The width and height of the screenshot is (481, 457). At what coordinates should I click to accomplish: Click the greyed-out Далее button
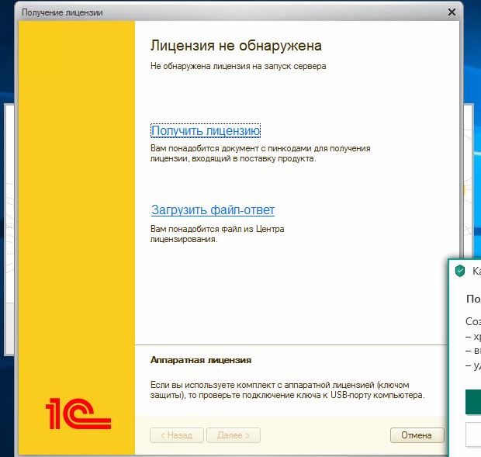click(x=235, y=435)
